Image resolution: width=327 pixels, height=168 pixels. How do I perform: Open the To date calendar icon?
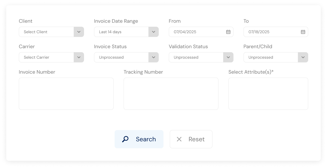pyautogui.click(x=303, y=32)
